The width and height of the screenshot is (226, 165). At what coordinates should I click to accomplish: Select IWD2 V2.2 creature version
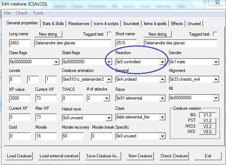coord(207,126)
